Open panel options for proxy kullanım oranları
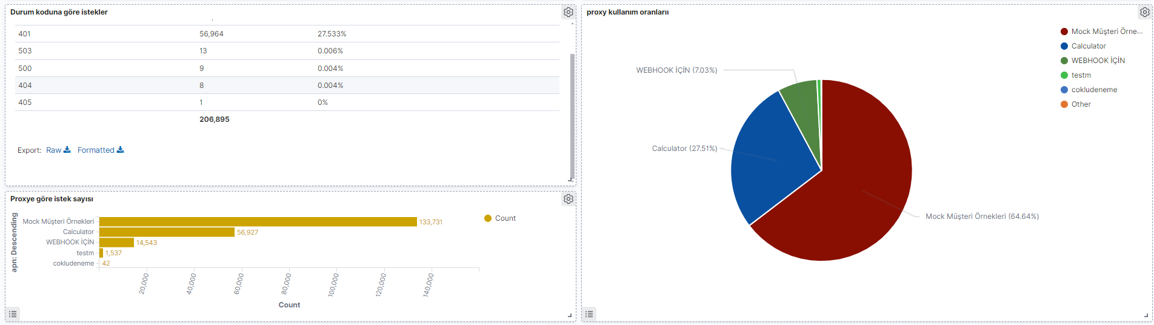Screen dimensions: 1154x325 tap(1144, 12)
